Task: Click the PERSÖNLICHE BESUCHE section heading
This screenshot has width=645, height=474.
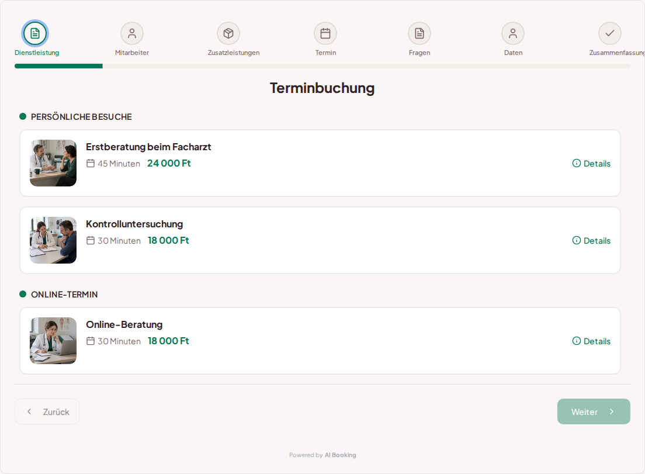Action: (x=81, y=117)
